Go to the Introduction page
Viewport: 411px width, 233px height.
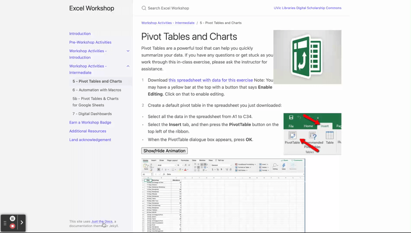click(x=80, y=34)
